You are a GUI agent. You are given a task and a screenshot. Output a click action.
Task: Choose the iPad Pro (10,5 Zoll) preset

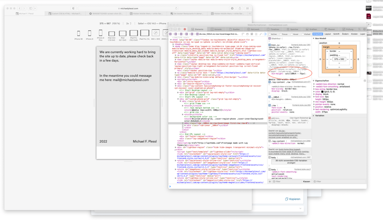tap(134, 34)
